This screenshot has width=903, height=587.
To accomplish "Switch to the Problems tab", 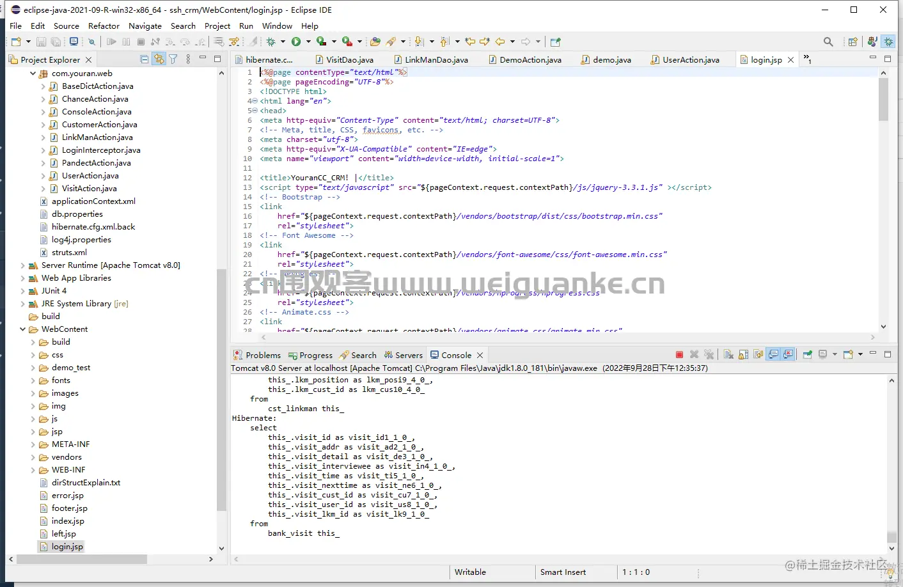I will [257, 355].
